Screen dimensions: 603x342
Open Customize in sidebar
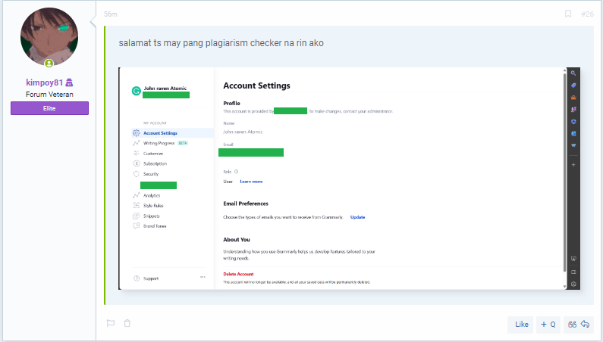[153, 154]
